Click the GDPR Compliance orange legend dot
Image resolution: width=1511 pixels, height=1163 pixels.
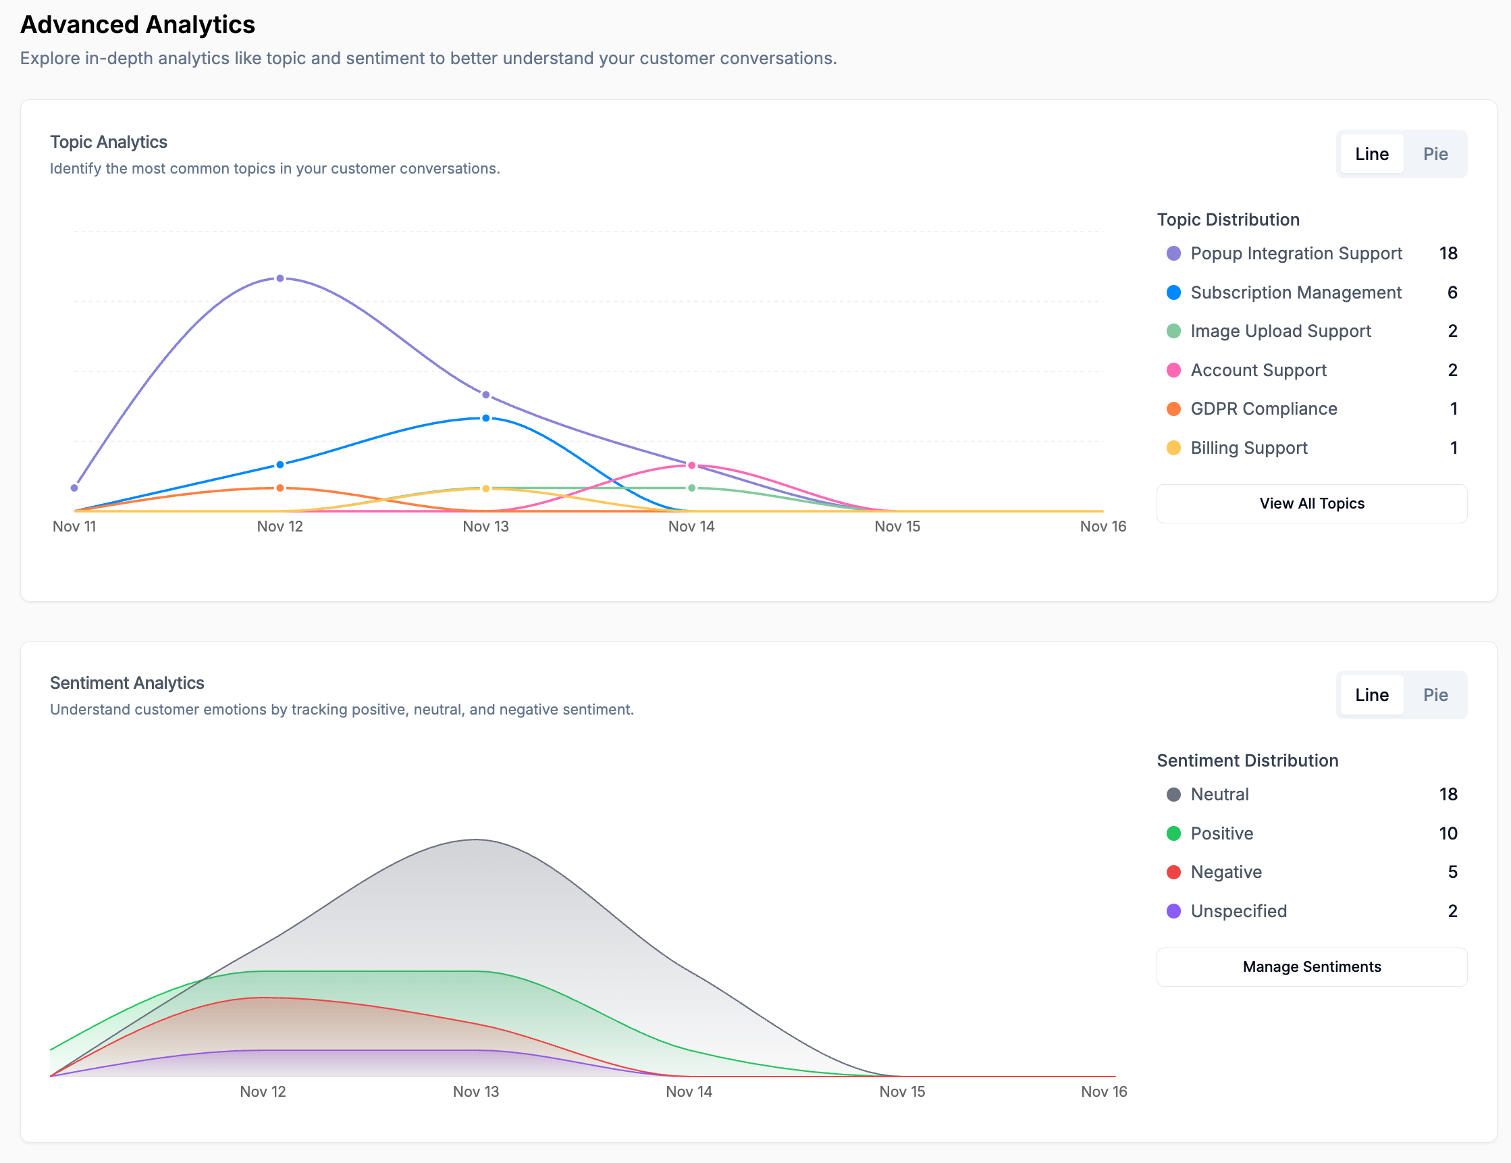[x=1173, y=409]
